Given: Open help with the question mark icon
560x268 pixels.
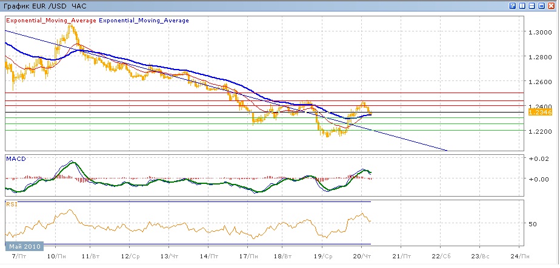Looking at the screenshot, I should 513,6.
